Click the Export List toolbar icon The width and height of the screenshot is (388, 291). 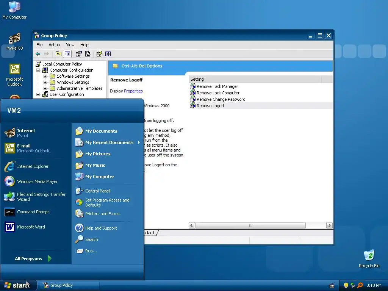[x=88, y=54]
